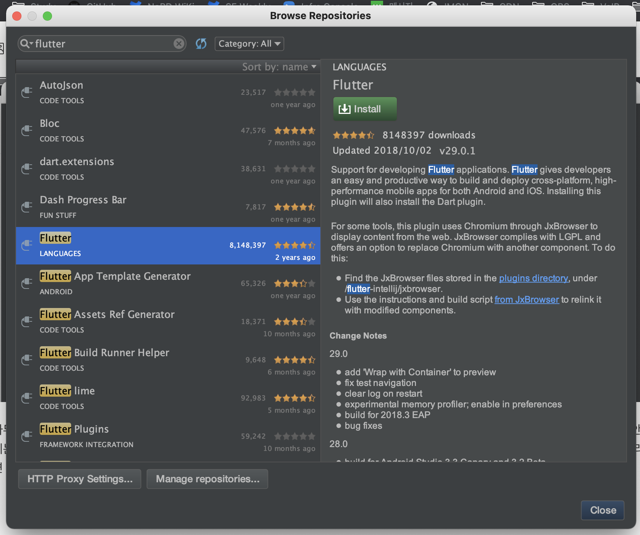Screen dimensions: 640x535
Task: Clear the flutter search text
Action: point(179,44)
